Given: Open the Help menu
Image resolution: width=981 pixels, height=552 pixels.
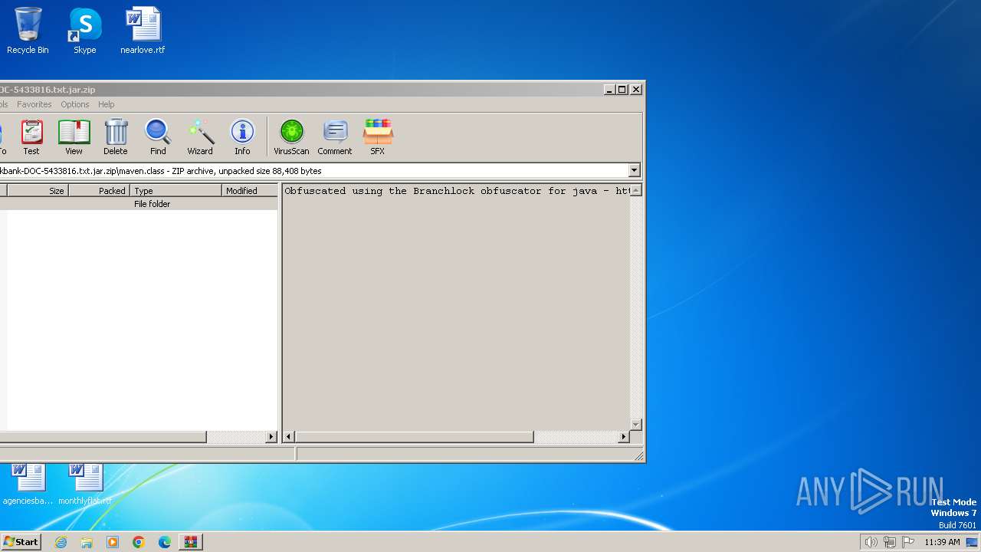Looking at the screenshot, I should (x=107, y=104).
